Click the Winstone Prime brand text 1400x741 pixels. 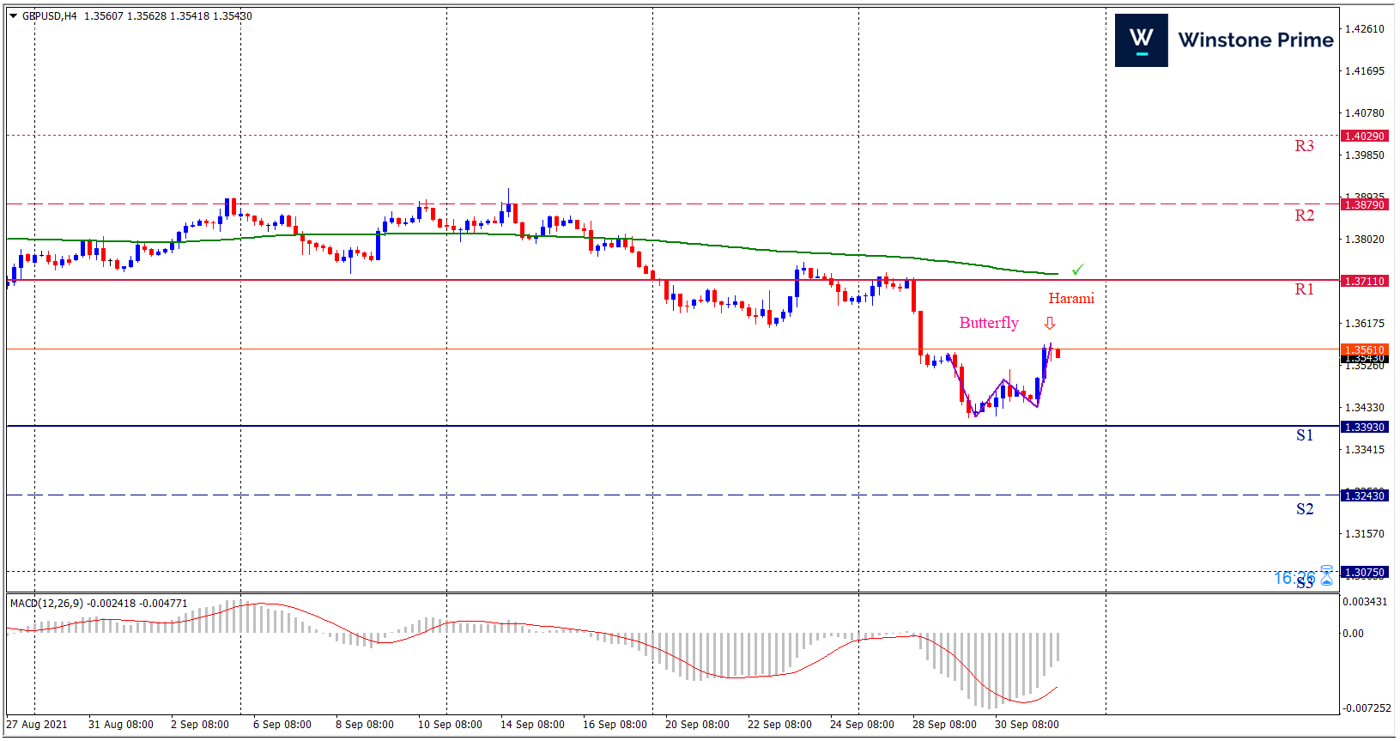click(1255, 39)
